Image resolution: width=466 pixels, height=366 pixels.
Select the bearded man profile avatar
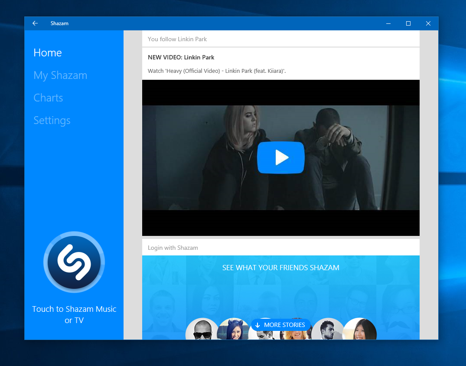coord(328,329)
